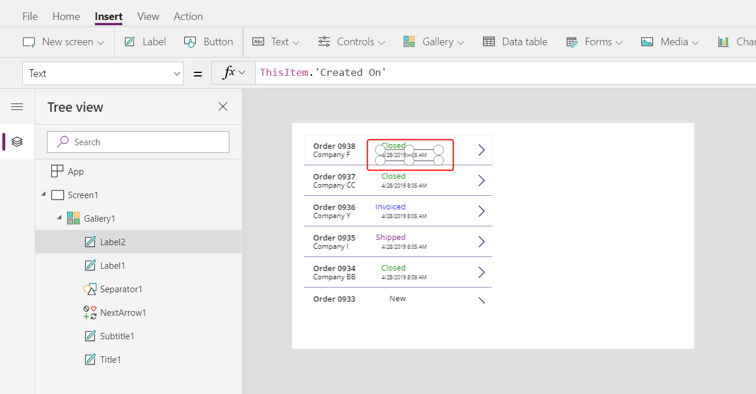Click the Subtitle1 edit icon
This screenshot has height=394, width=756.
pyautogui.click(x=90, y=336)
